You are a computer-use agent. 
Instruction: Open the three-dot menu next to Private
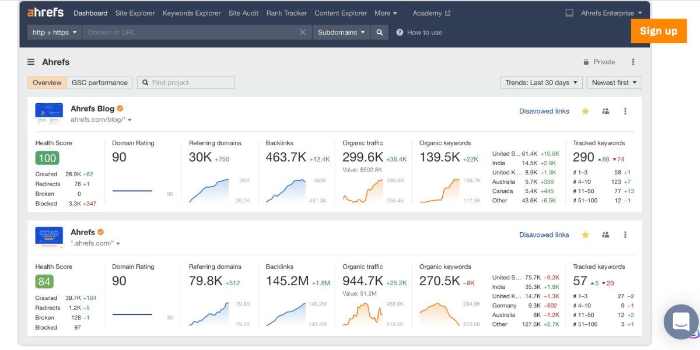click(x=633, y=62)
